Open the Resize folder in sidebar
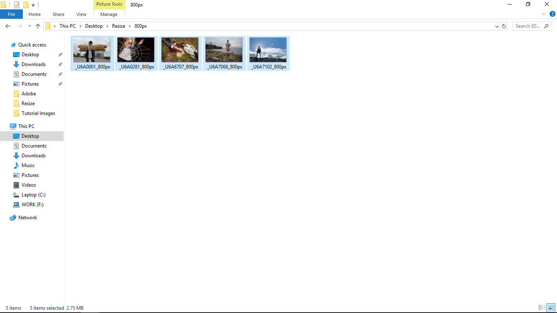This screenshot has width=557, height=313. (x=28, y=104)
